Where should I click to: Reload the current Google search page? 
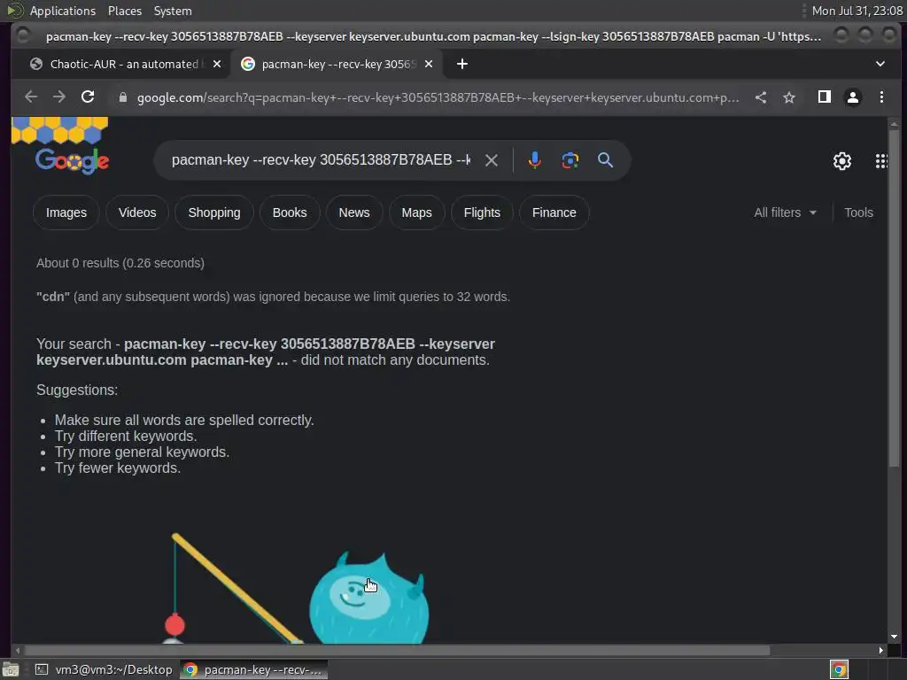click(x=88, y=97)
